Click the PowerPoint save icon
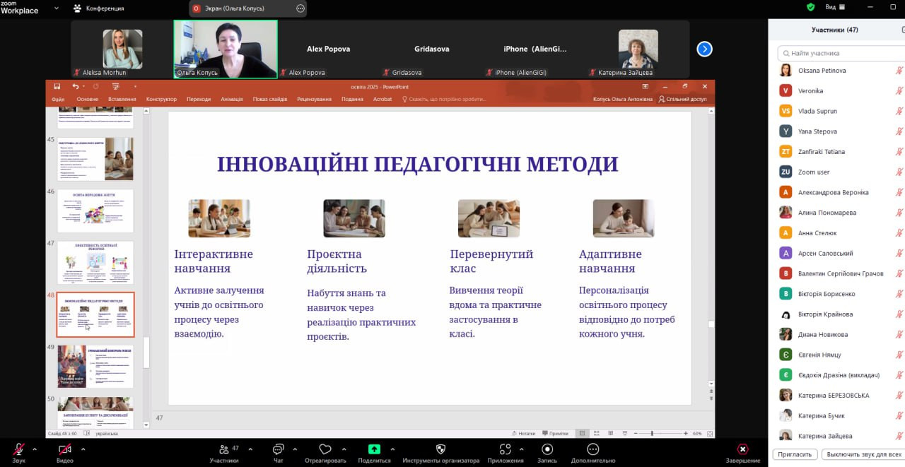Screen dimensions: 905x467 point(57,86)
